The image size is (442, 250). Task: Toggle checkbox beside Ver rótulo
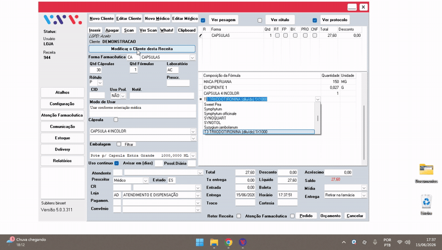point(260,20)
